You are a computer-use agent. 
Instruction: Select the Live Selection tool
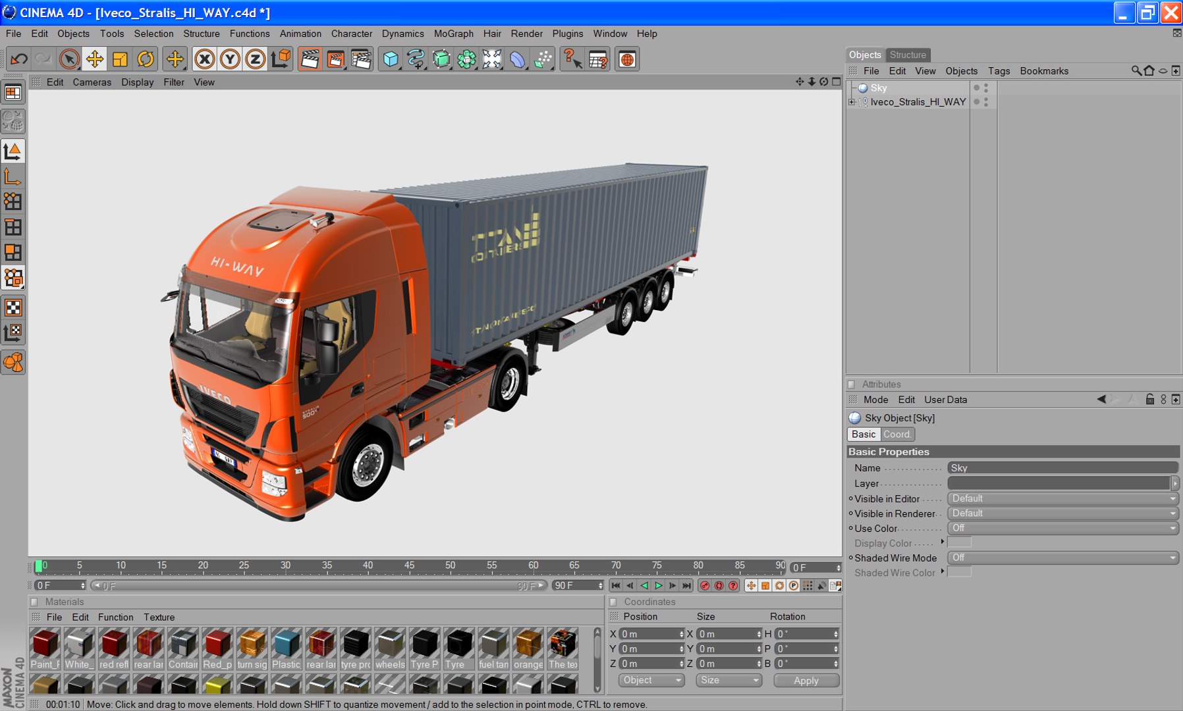pos(69,59)
